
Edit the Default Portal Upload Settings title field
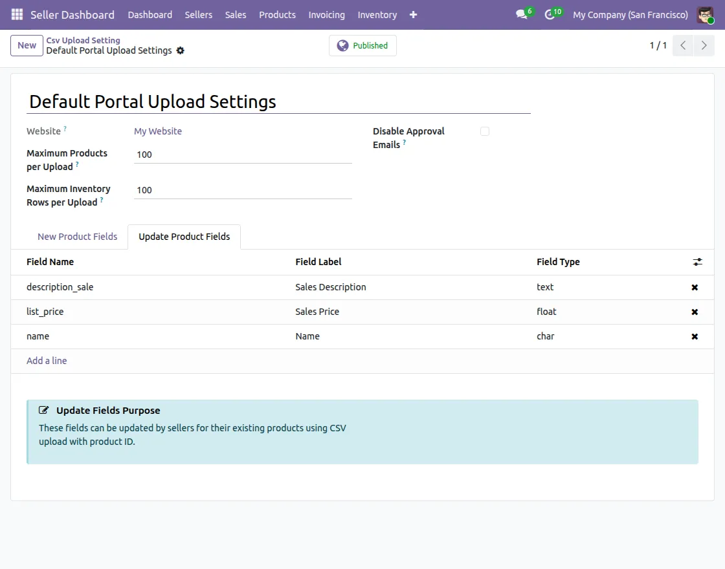coord(278,102)
